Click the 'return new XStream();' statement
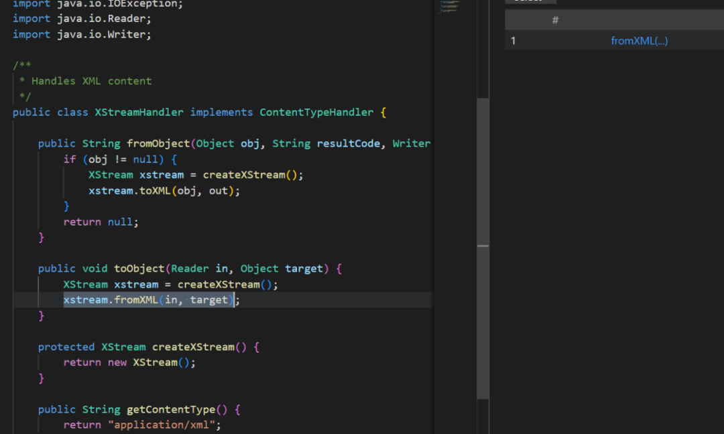The height and width of the screenshot is (434, 724). [x=129, y=362]
